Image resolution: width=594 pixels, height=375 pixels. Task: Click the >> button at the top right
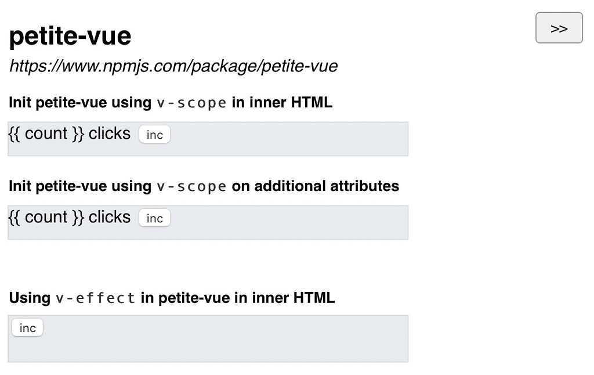(559, 27)
